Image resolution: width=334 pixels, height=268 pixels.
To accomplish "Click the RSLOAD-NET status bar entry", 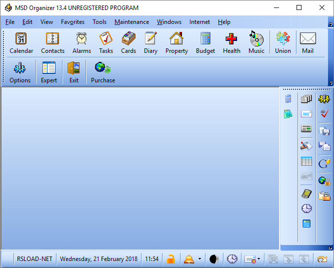I will point(34,259).
